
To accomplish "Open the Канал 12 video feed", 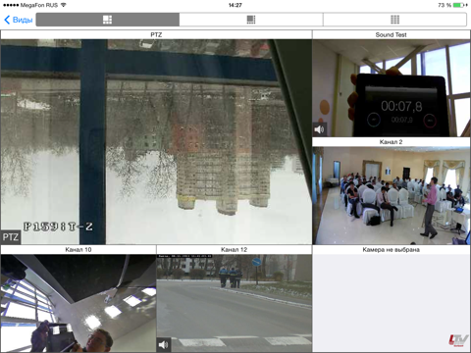I will (234, 303).
